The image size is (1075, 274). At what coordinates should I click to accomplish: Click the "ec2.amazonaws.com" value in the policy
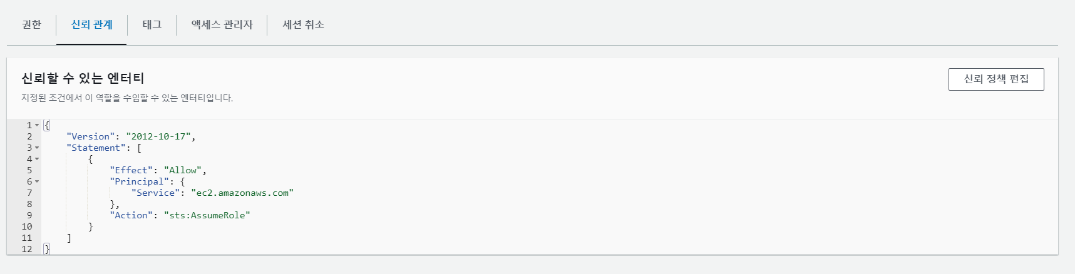tap(242, 193)
